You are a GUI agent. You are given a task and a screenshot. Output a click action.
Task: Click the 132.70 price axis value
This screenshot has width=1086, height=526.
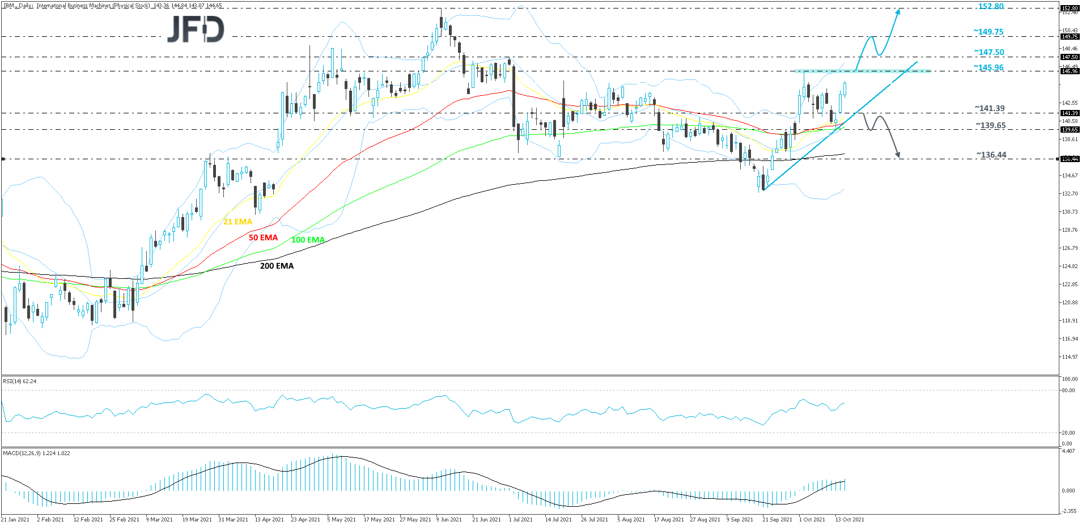(x=1070, y=194)
